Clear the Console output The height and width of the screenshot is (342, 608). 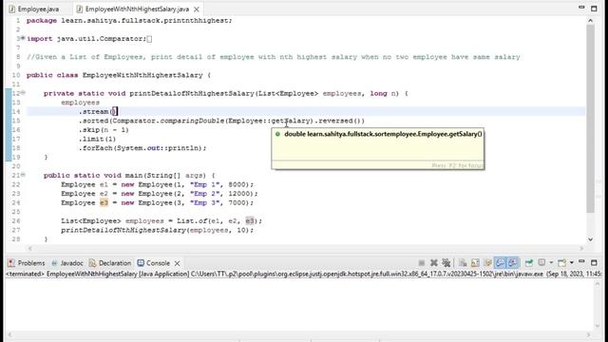click(463, 263)
